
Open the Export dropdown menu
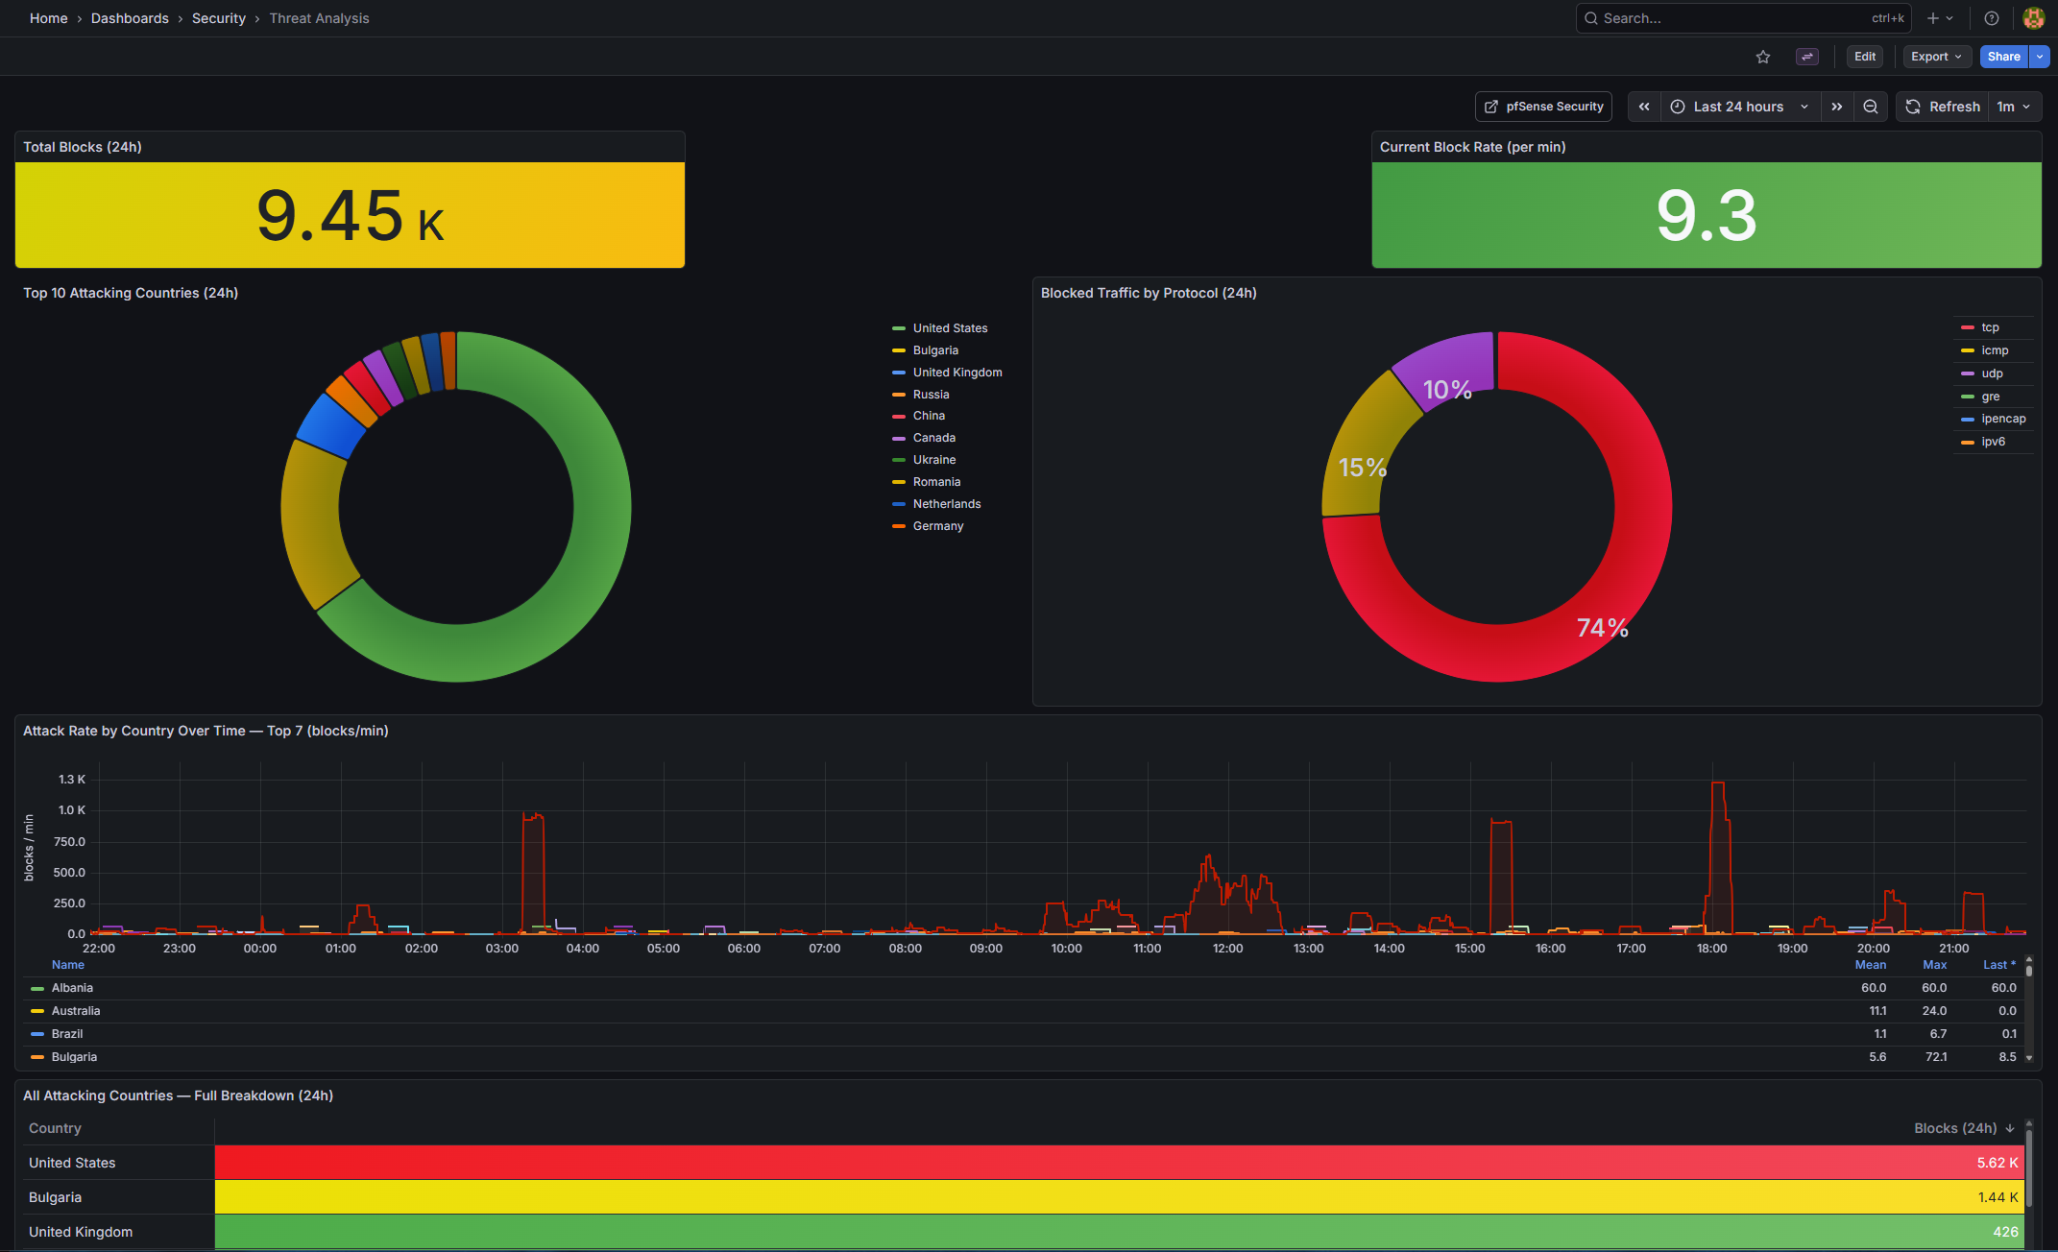[x=1936, y=57]
